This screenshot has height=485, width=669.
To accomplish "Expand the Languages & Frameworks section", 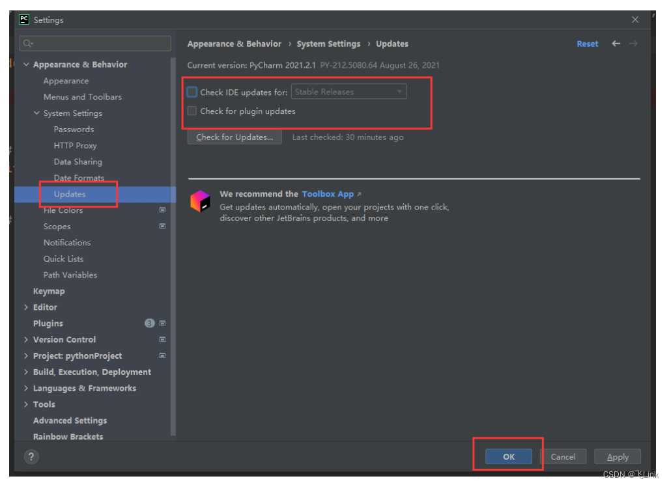I will point(26,388).
